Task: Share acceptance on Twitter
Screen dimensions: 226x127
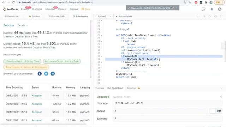Action: pyautogui.click(x=46, y=74)
